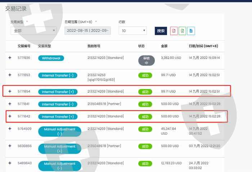Expand transaction 5630866 plus icon
The width and height of the screenshot is (252, 172).
point(10,146)
